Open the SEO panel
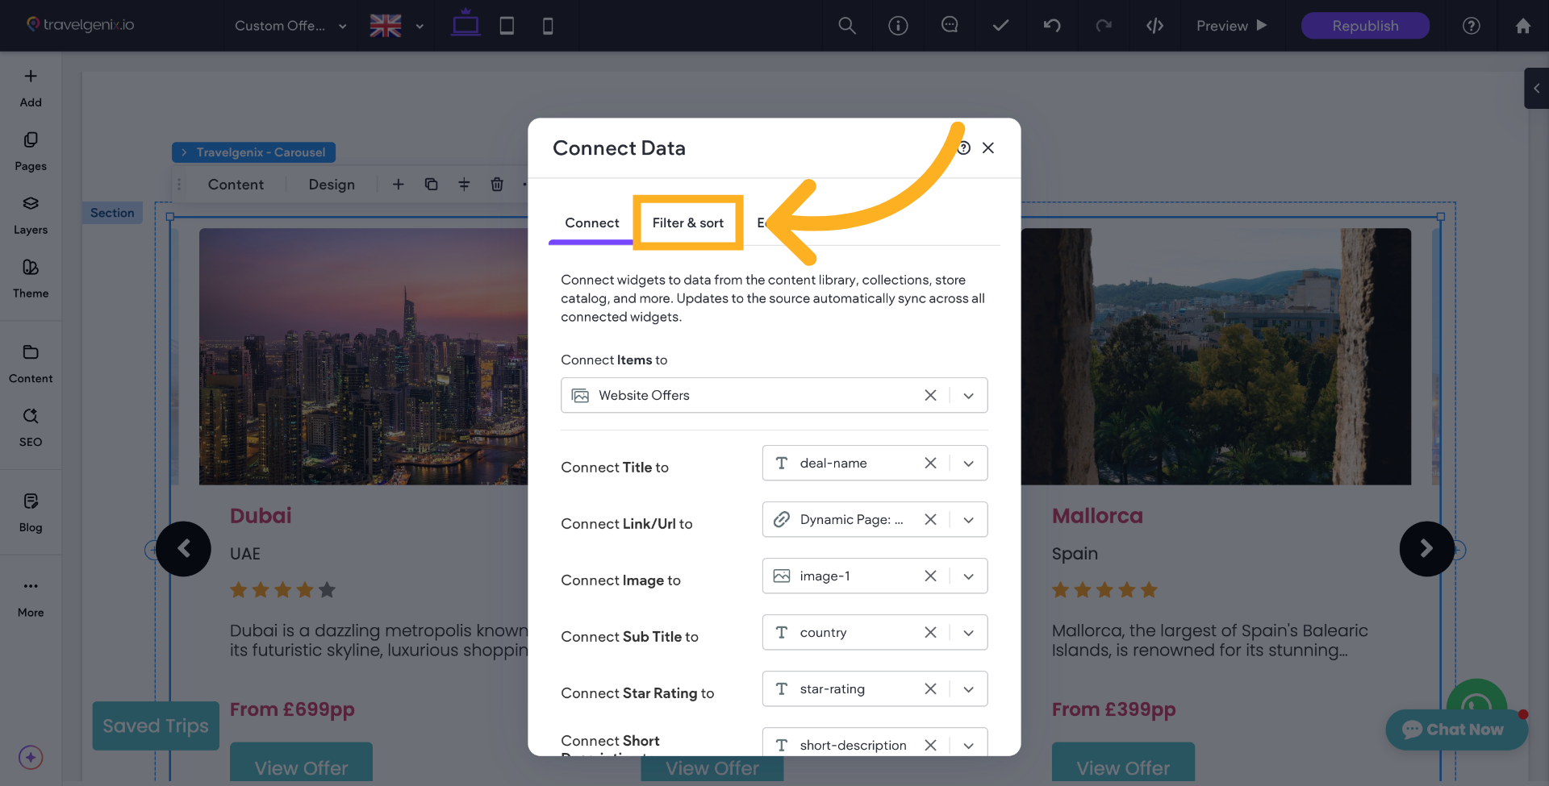1549x786 pixels. click(31, 426)
